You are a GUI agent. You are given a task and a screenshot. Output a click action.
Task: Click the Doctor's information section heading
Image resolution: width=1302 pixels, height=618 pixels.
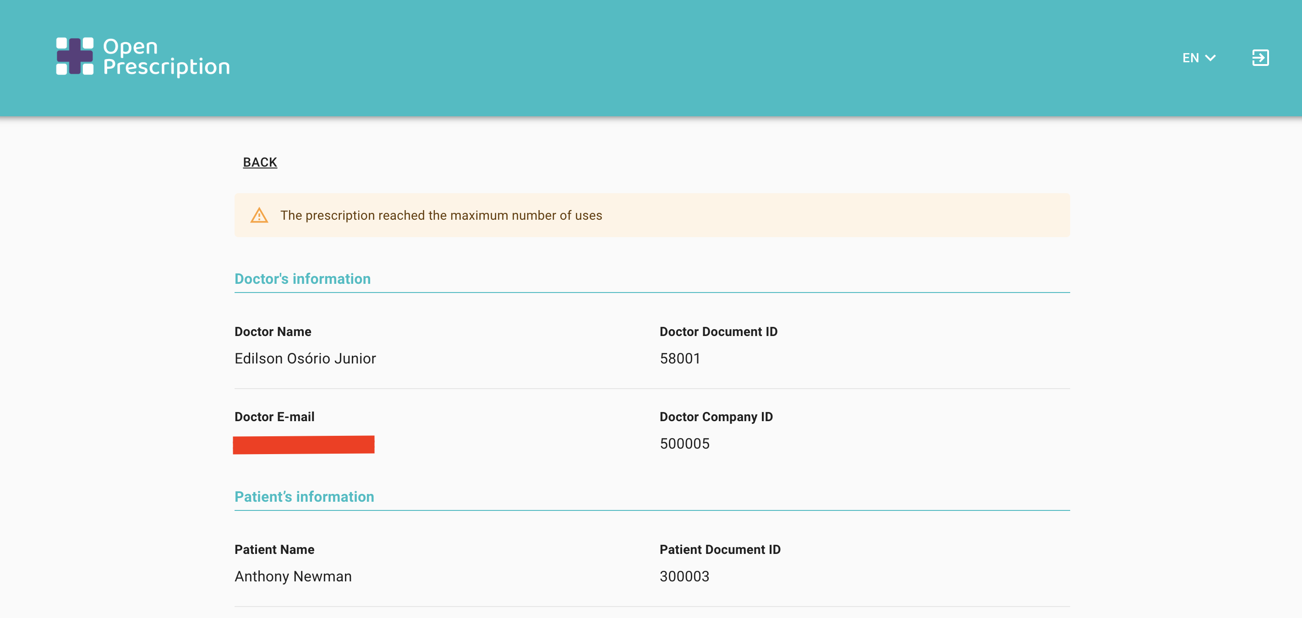(302, 279)
